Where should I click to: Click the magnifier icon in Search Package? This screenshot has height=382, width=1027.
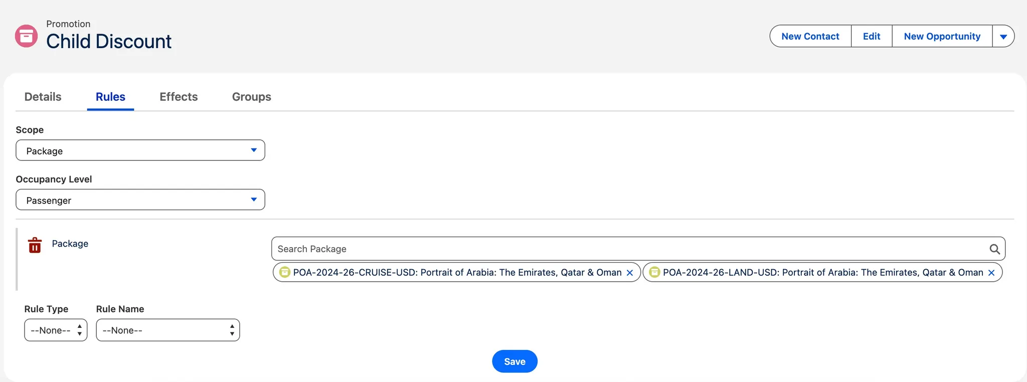(994, 249)
